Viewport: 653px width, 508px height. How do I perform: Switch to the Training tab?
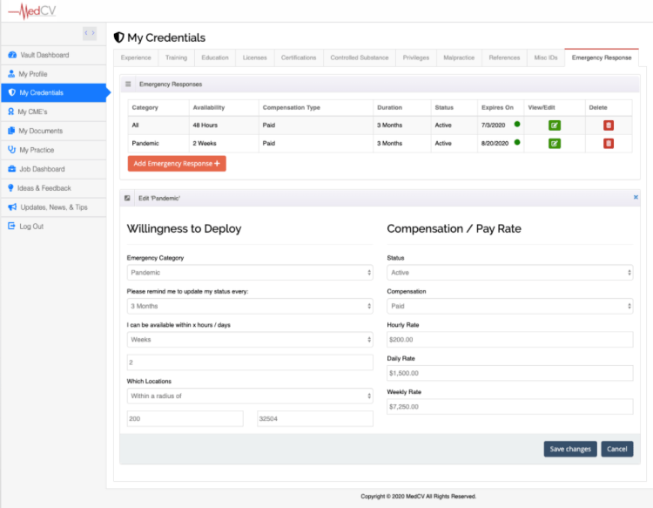click(176, 58)
